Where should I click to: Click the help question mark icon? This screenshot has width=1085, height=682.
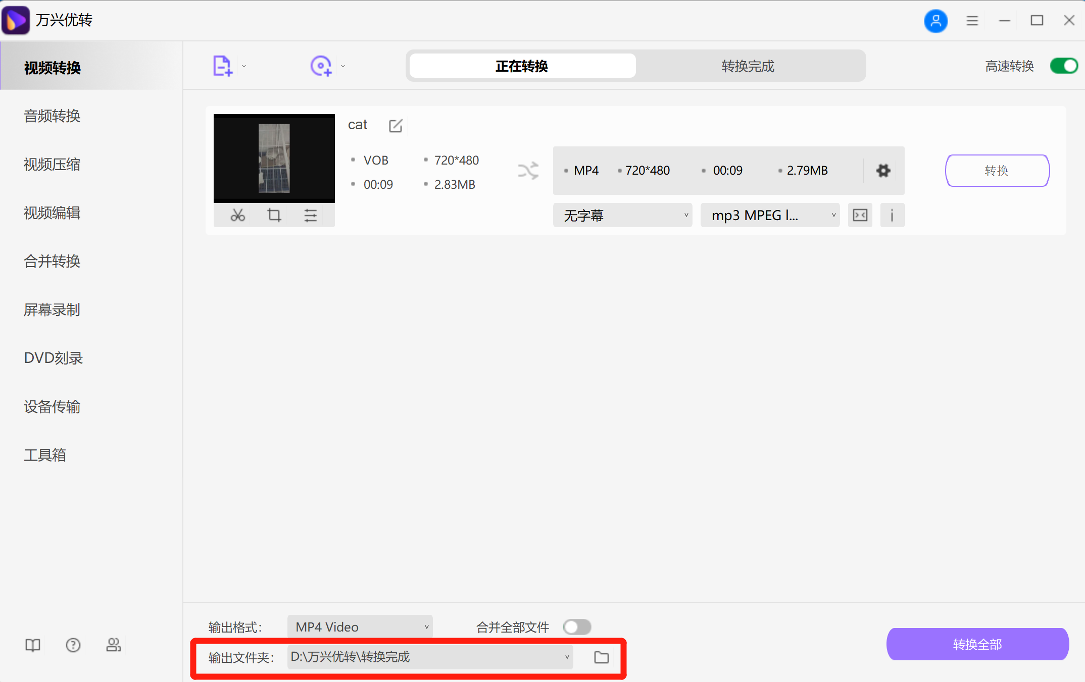tap(73, 645)
